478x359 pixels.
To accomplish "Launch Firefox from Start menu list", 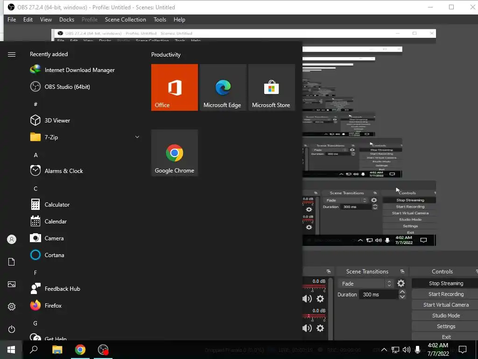I will coord(46,305).
